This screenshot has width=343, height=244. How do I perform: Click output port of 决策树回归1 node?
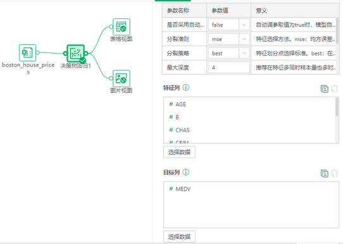coord(86,53)
